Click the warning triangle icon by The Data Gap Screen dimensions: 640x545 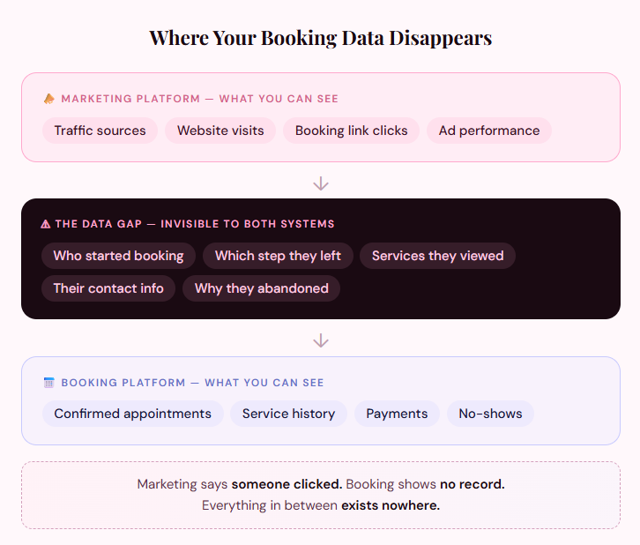coord(46,224)
